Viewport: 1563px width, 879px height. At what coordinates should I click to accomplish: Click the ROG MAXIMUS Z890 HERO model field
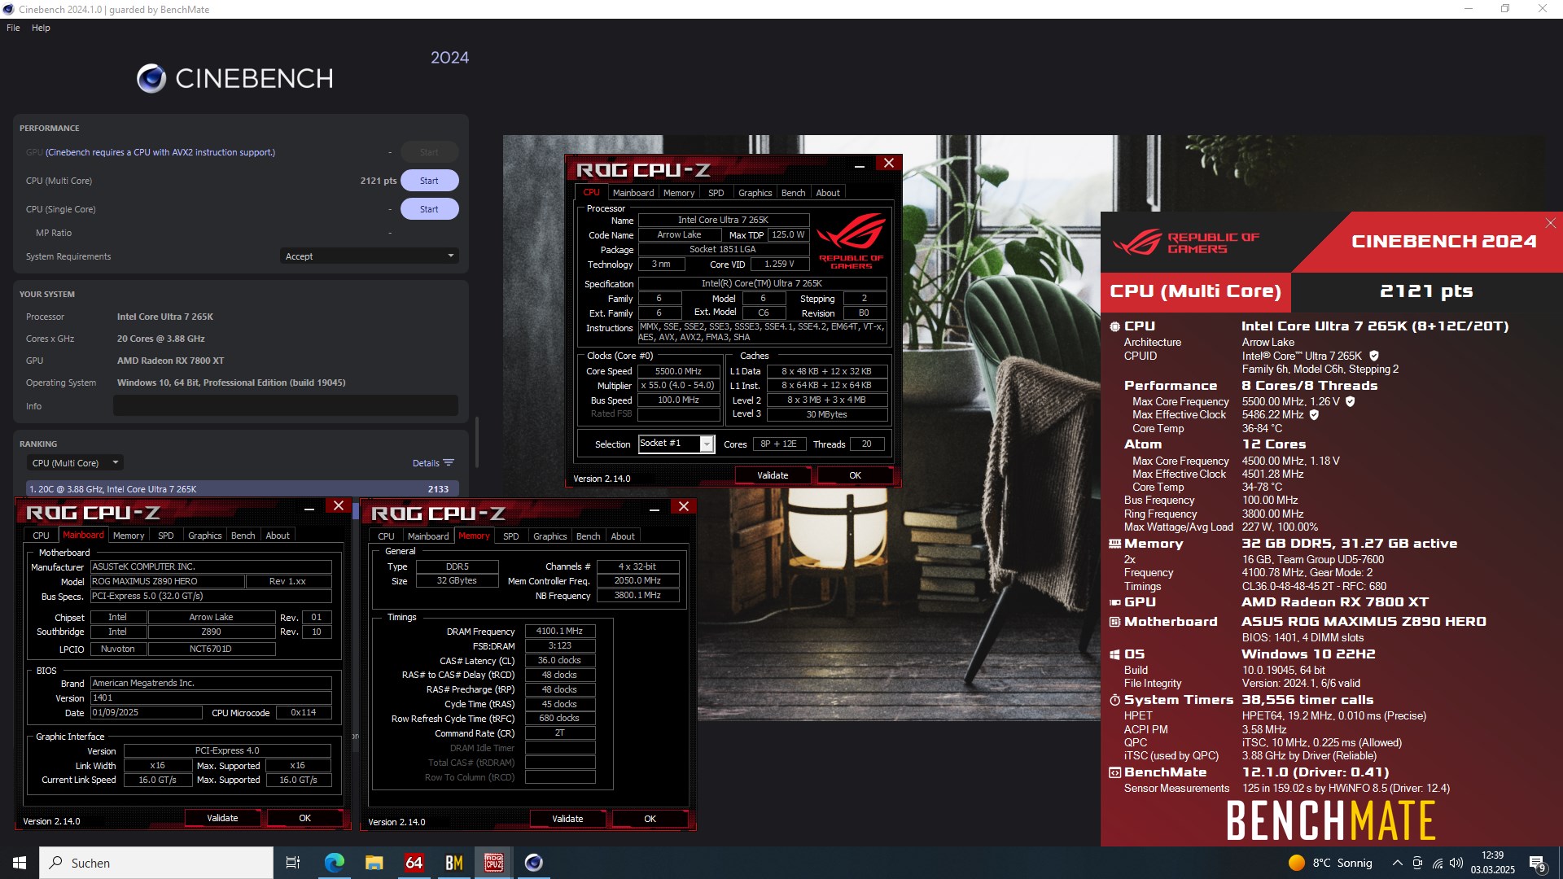(168, 581)
